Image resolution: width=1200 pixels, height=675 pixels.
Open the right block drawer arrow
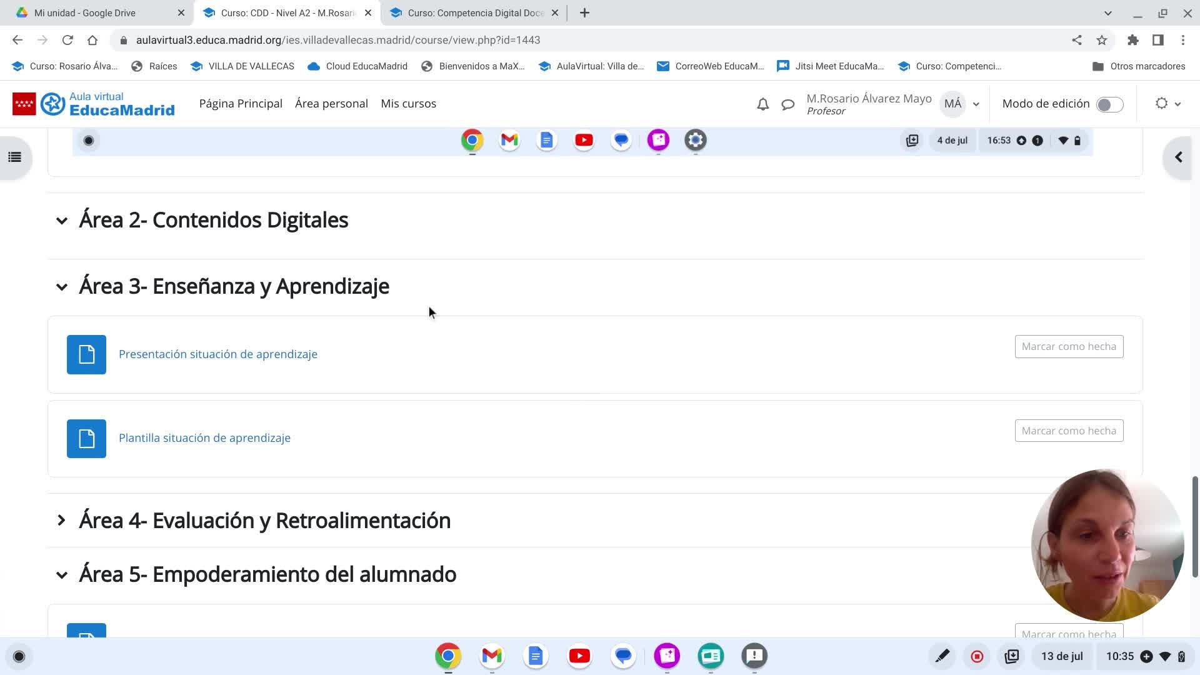click(x=1178, y=157)
